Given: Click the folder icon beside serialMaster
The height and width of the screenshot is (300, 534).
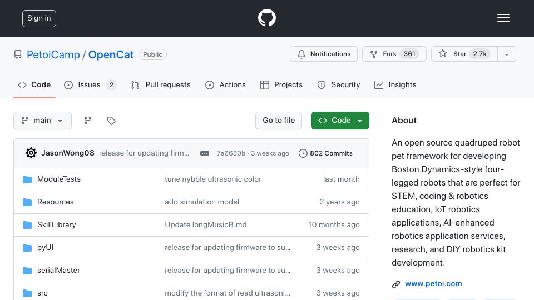Looking at the screenshot, I should pyautogui.click(x=27, y=271).
